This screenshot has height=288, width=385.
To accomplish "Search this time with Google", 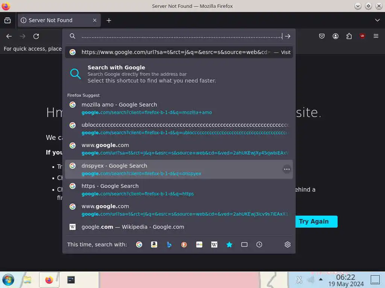I will click(139, 244).
